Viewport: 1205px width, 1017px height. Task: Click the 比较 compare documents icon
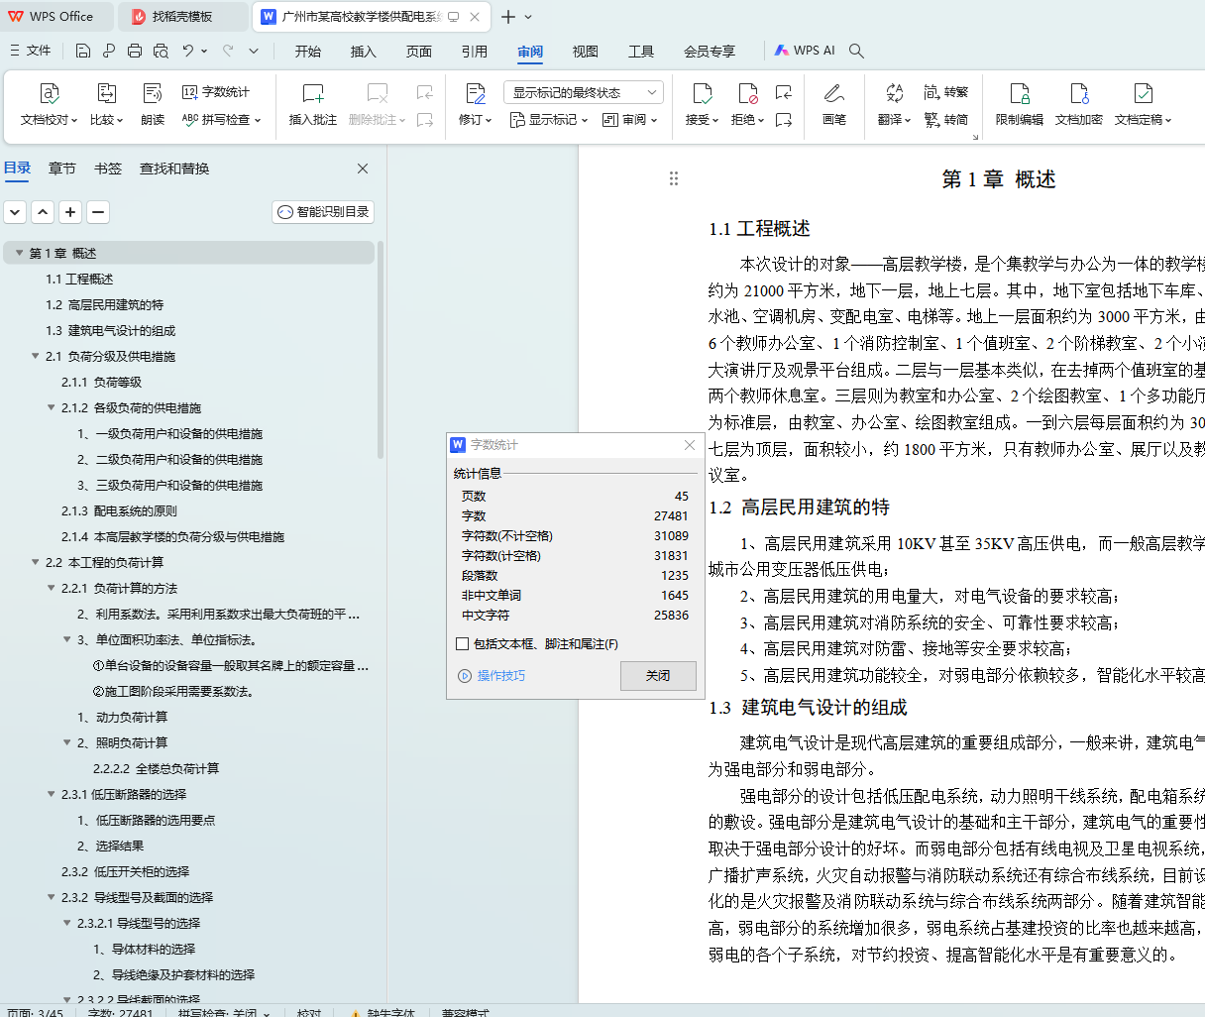click(106, 93)
